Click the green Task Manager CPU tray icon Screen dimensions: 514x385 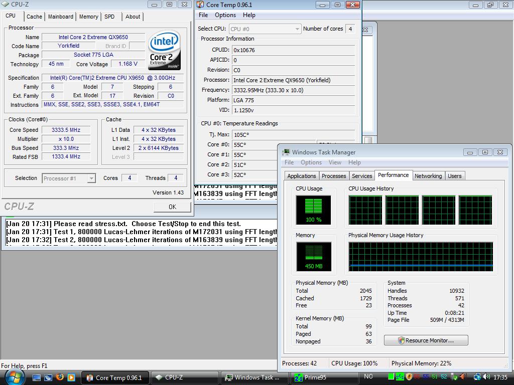pos(391,376)
